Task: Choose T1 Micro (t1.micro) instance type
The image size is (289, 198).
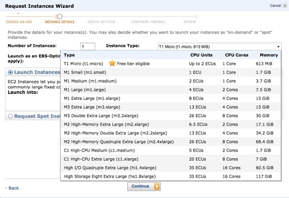Action: (x=170, y=64)
